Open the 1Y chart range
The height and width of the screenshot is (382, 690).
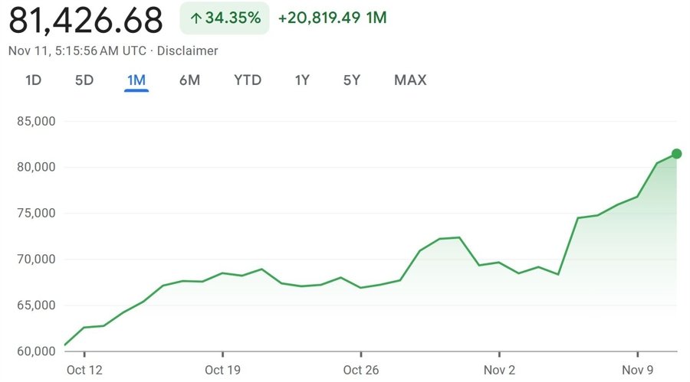(302, 80)
